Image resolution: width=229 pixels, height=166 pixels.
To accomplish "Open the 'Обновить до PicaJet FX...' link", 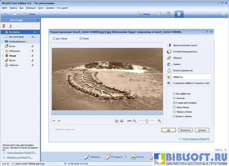I will point(20,157).
